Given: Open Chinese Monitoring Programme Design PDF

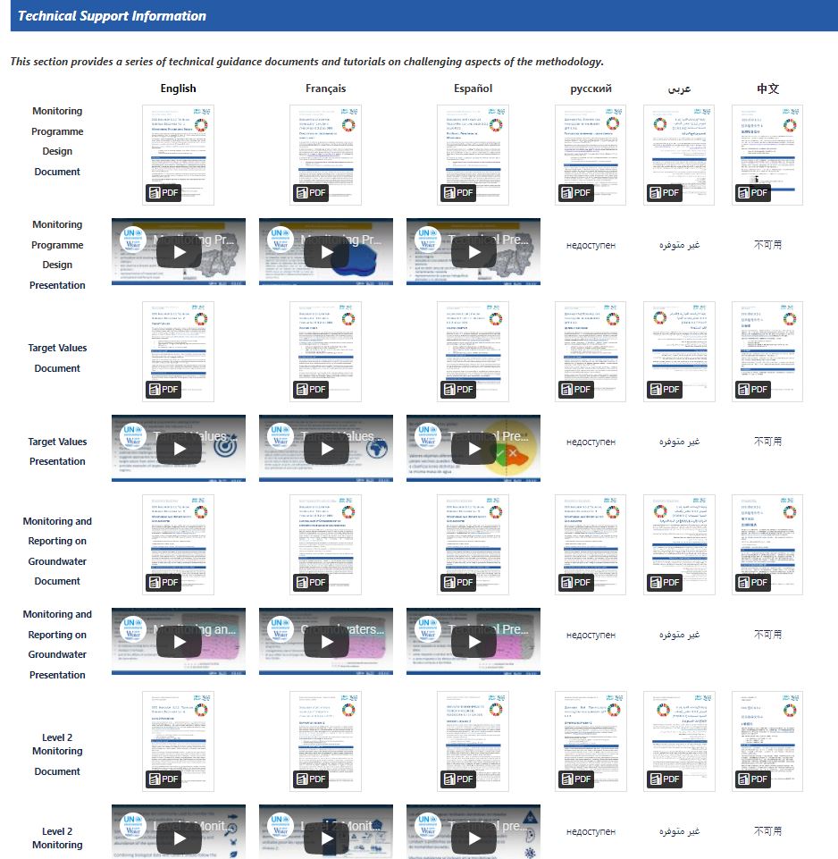Looking at the screenshot, I should click(x=767, y=155).
